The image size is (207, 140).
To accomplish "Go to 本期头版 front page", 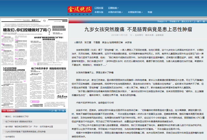I will (99, 12).
